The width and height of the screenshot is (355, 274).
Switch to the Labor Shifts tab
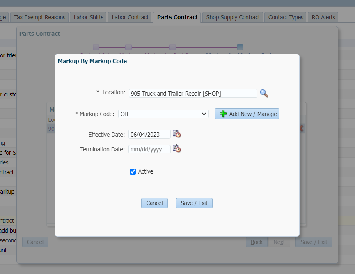click(89, 17)
